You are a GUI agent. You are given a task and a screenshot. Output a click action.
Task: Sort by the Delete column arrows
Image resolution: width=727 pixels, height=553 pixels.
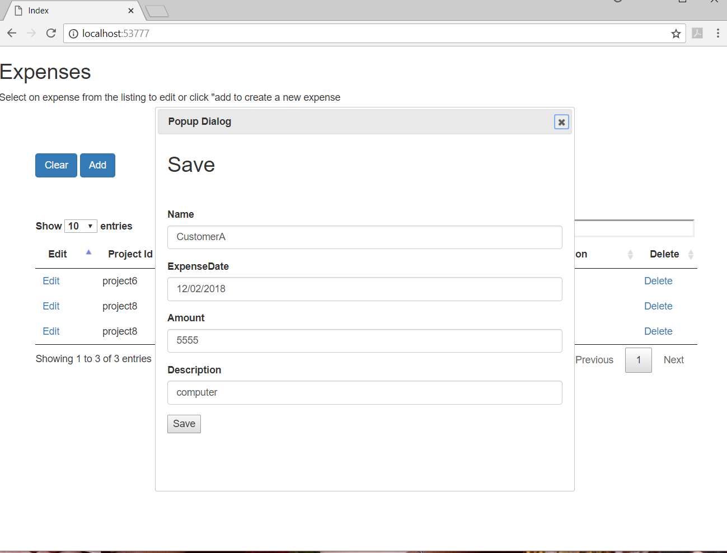tap(691, 255)
